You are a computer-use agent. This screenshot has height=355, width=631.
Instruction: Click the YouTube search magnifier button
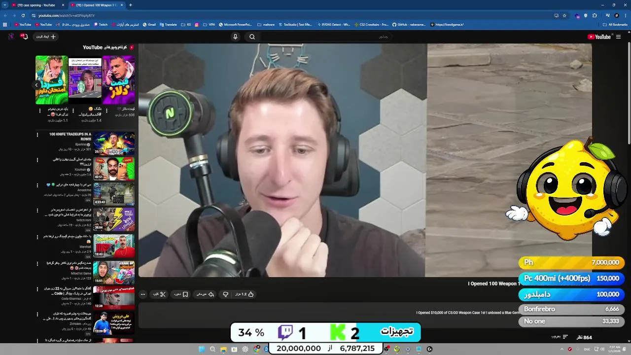[252, 36]
